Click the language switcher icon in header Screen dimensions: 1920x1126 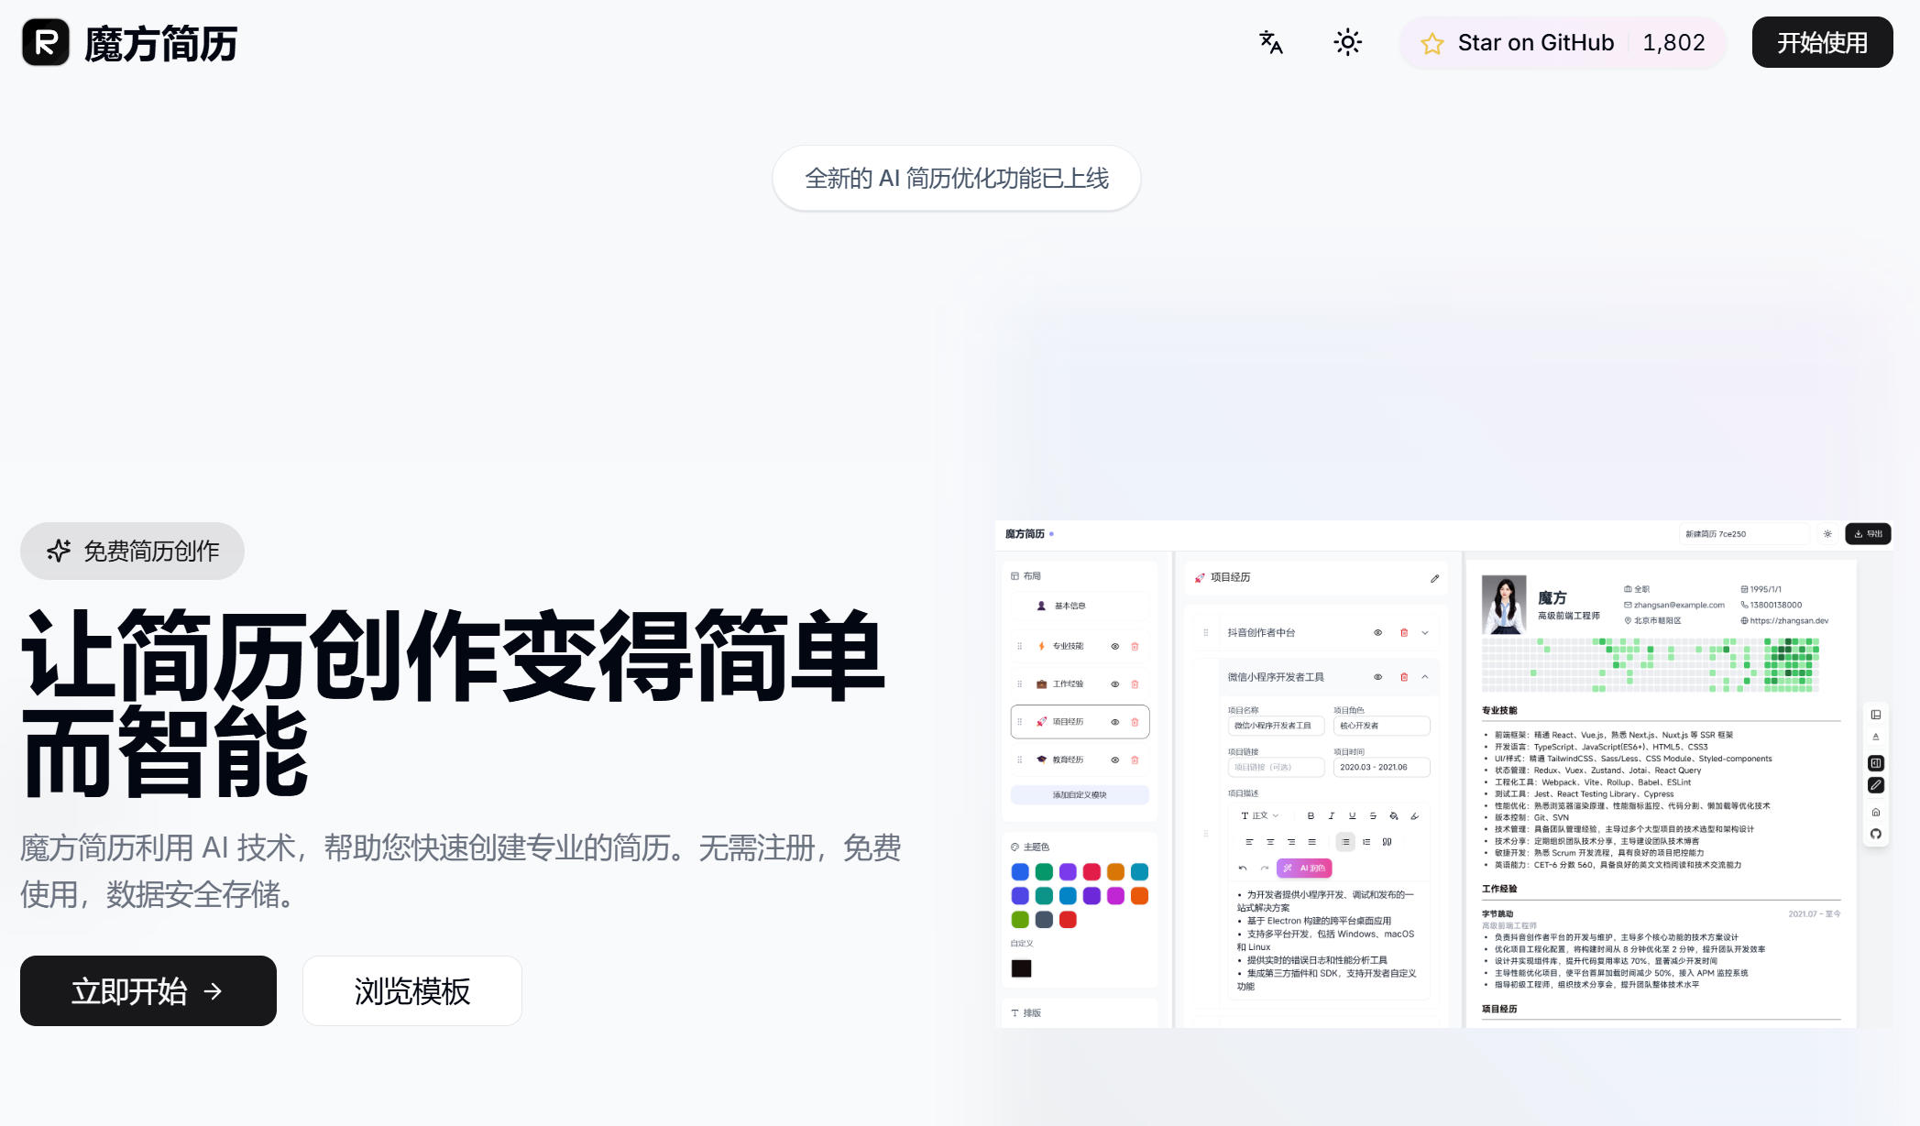tap(1271, 42)
